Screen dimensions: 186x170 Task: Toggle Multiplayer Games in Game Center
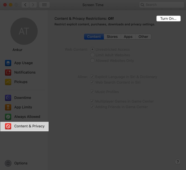click(x=92, y=101)
